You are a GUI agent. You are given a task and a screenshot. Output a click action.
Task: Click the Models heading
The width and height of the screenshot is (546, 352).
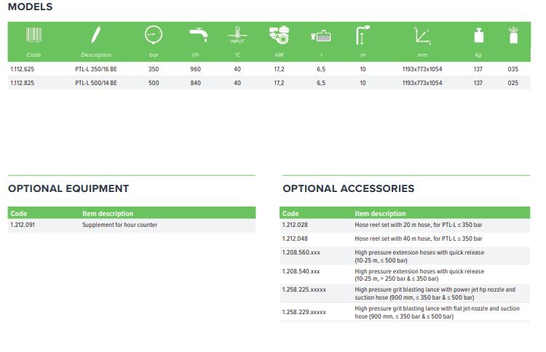point(30,7)
